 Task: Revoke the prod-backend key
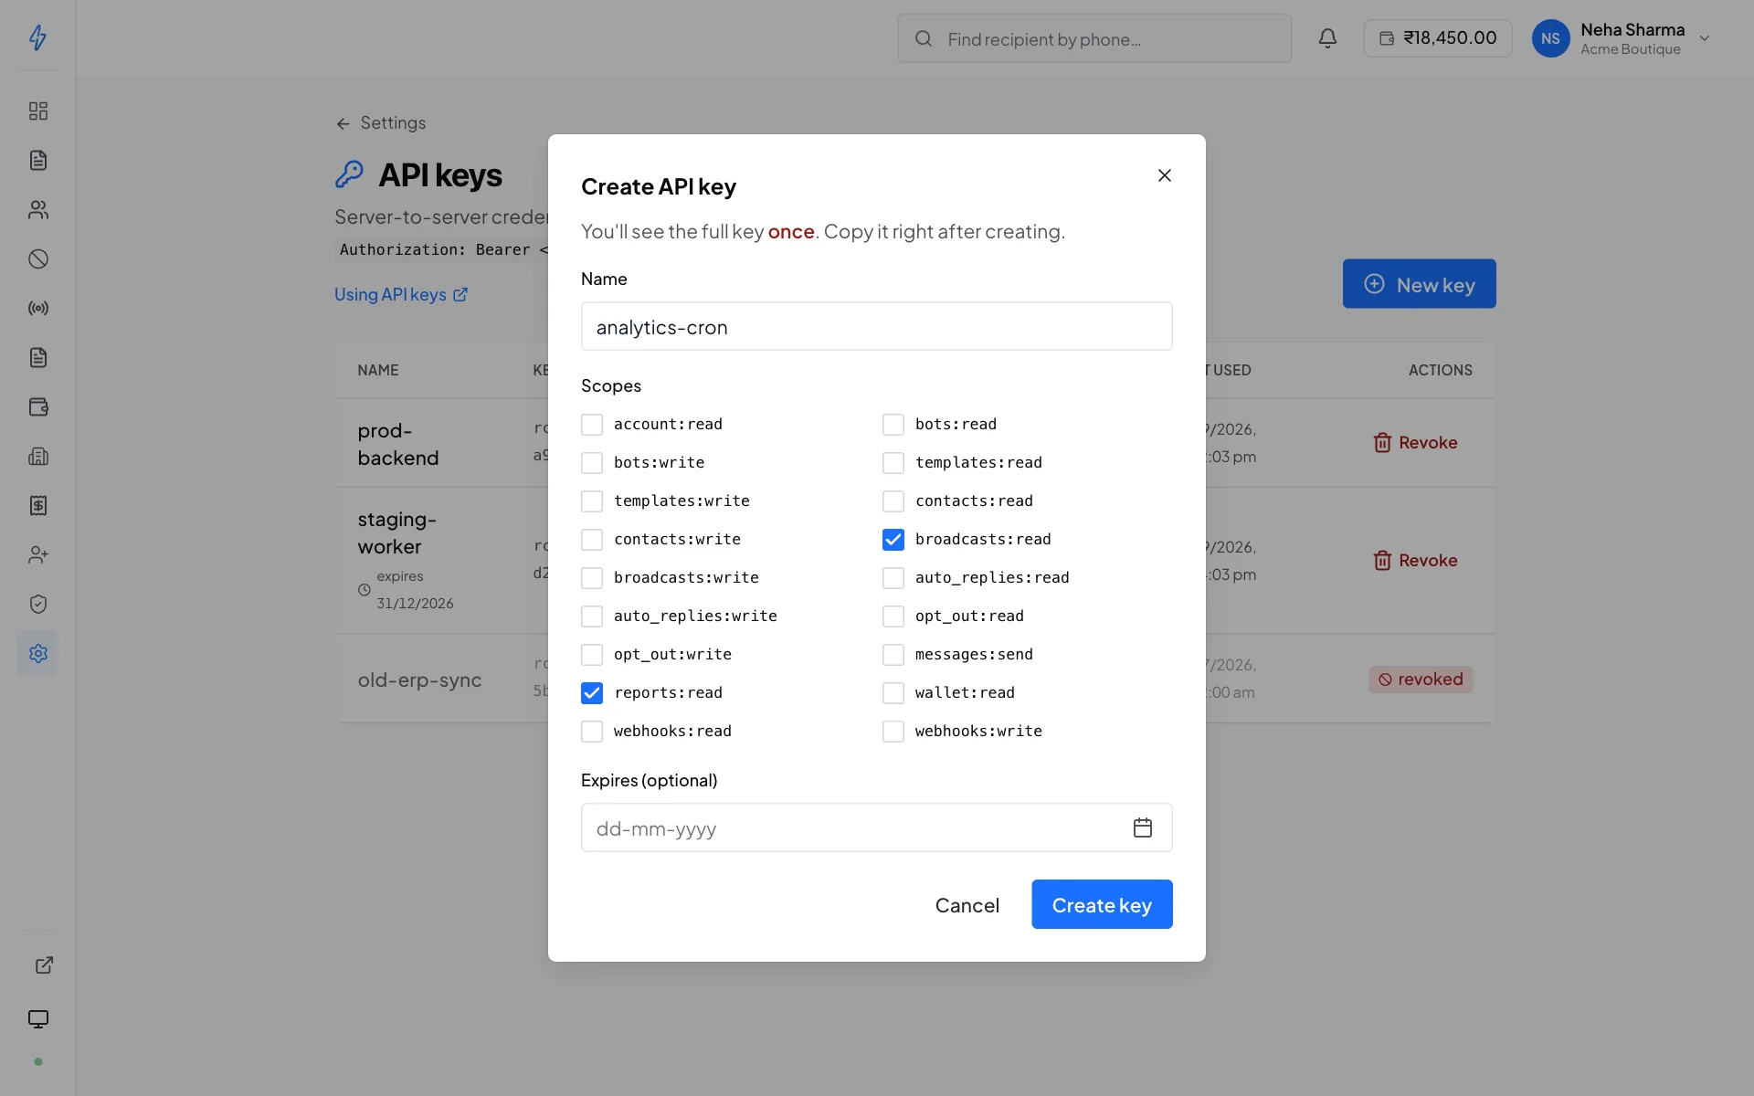coord(1415,442)
